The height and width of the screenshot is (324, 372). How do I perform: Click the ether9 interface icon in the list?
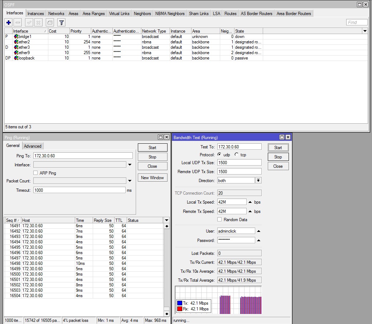tap(16, 53)
